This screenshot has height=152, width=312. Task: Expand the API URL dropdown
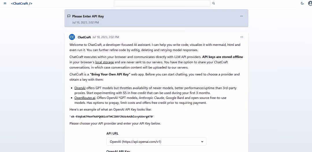[156, 141]
